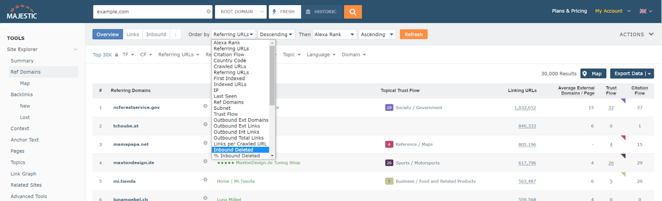Expand the Topic filter dropdown

[292, 55]
